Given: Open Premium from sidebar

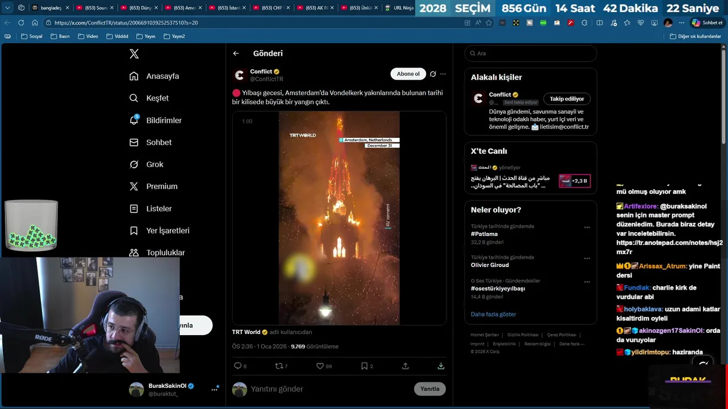Looking at the screenshot, I should click(x=153, y=186).
